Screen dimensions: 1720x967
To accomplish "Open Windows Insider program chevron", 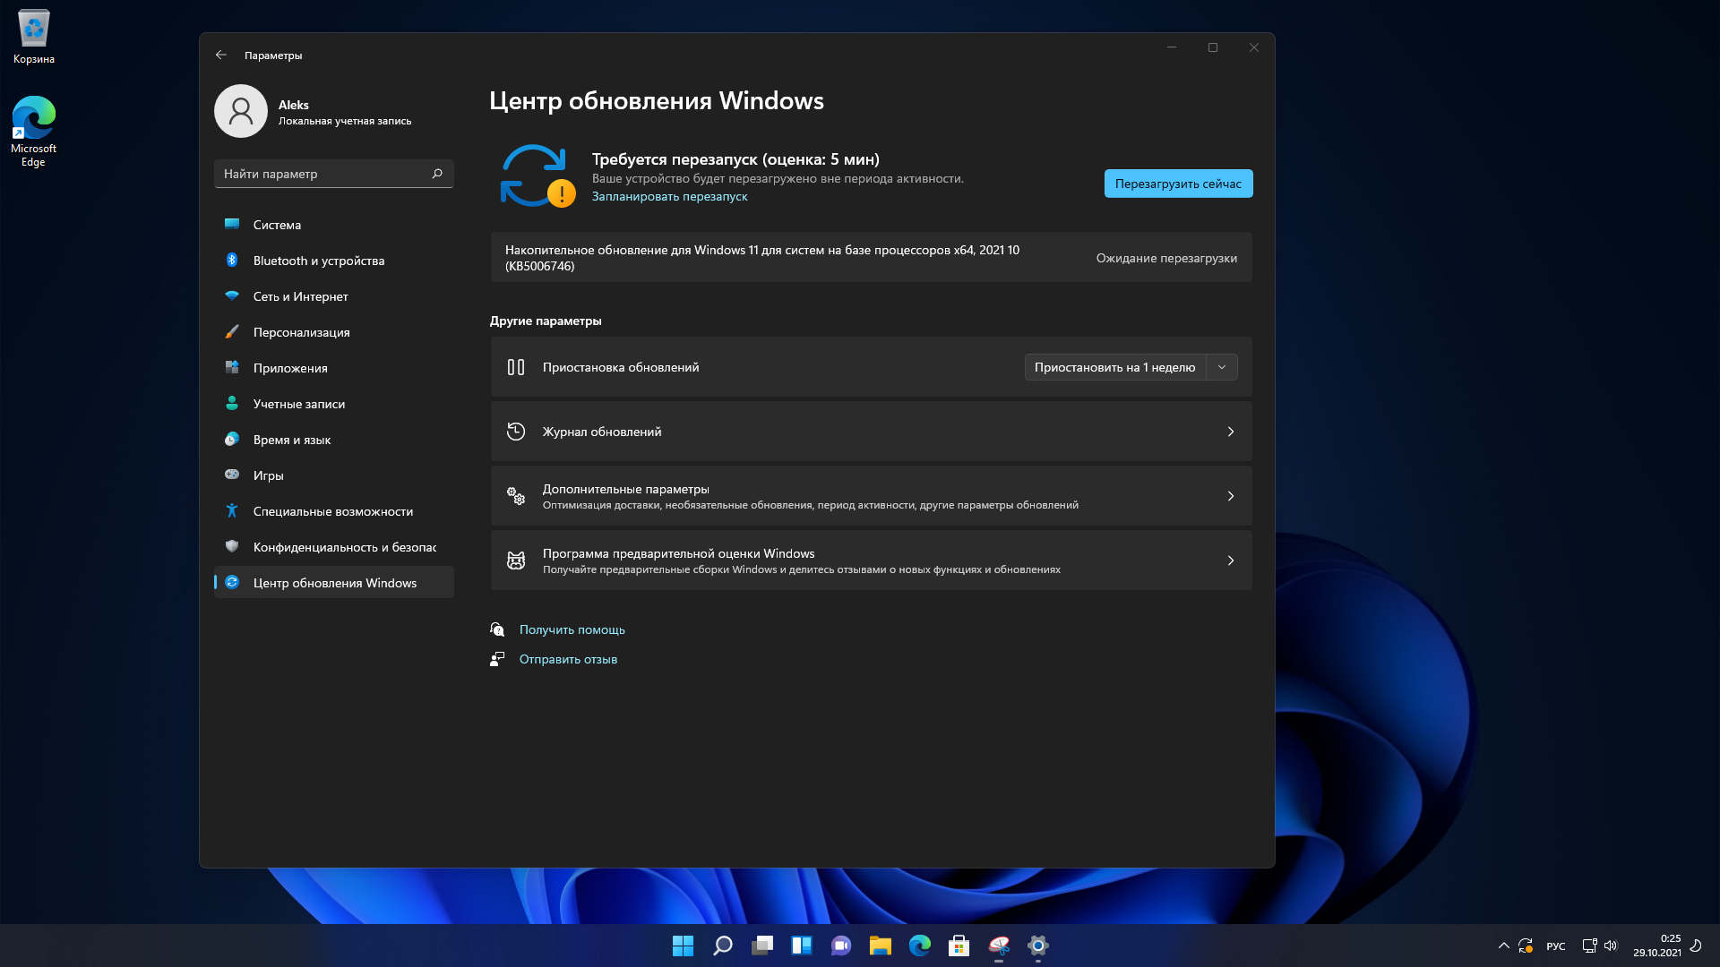I will (1231, 561).
